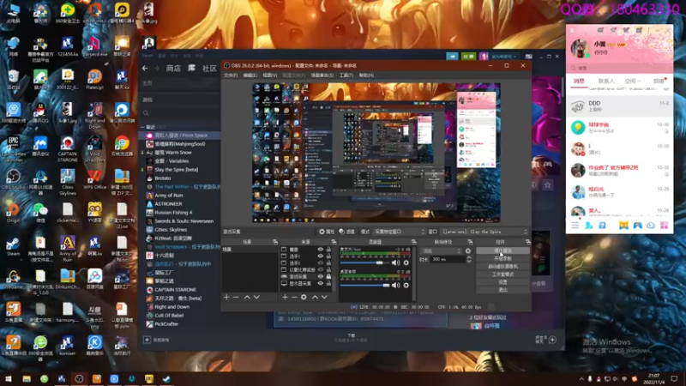Viewport: 686px width, 386px height.
Task: Toggle lock on 显示器采集 source
Action: (328, 284)
